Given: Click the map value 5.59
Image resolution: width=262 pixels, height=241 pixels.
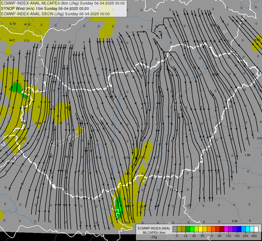Looking at the screenshot, I should pyautogui.click(x=235, y=221).
